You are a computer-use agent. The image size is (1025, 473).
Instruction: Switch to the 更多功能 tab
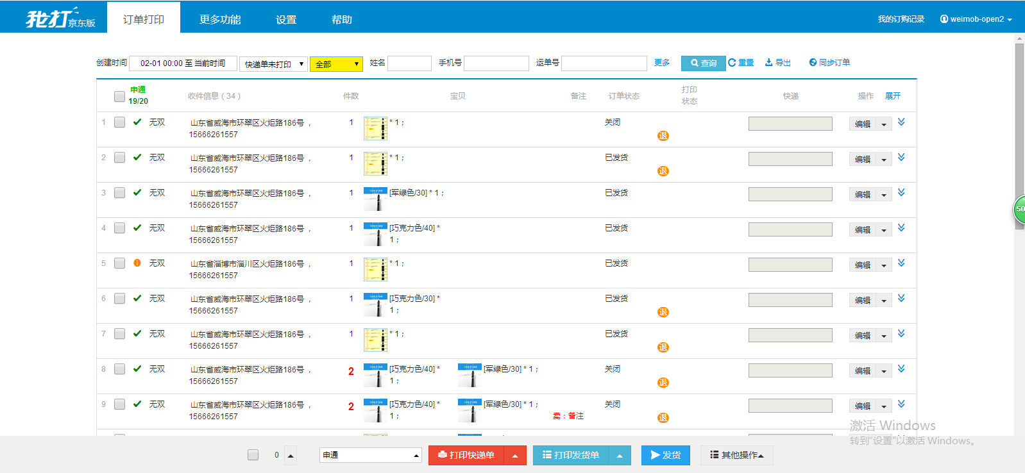[x=220, y=19]
